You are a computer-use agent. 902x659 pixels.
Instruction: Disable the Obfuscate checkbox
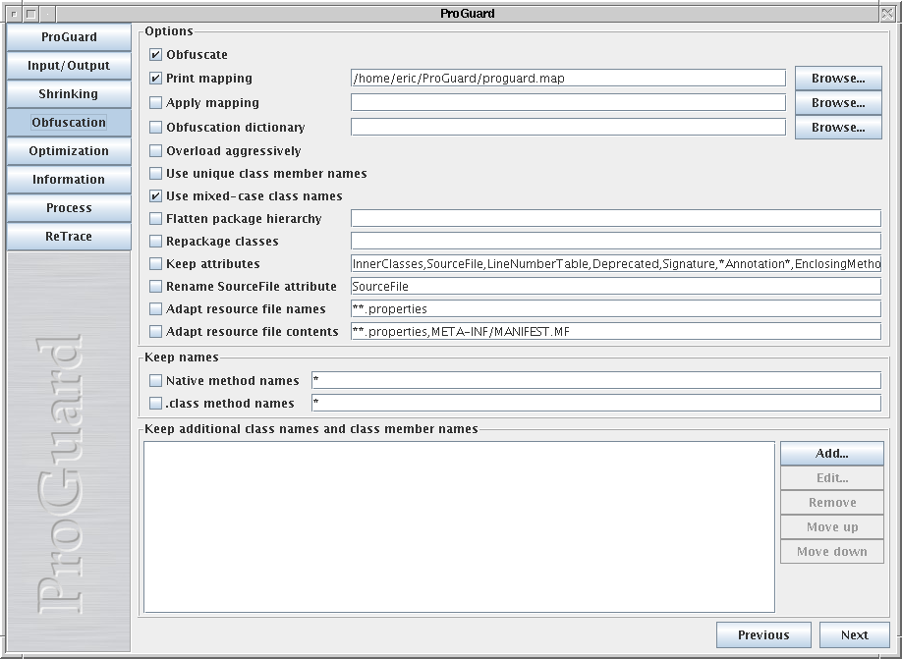[x=156, y=55]
